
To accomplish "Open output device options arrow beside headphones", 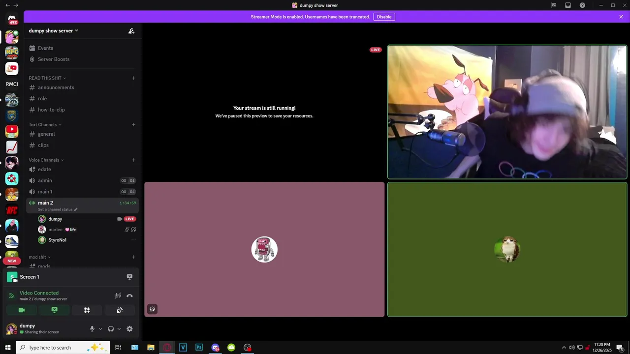I will [x=119, y=329].
